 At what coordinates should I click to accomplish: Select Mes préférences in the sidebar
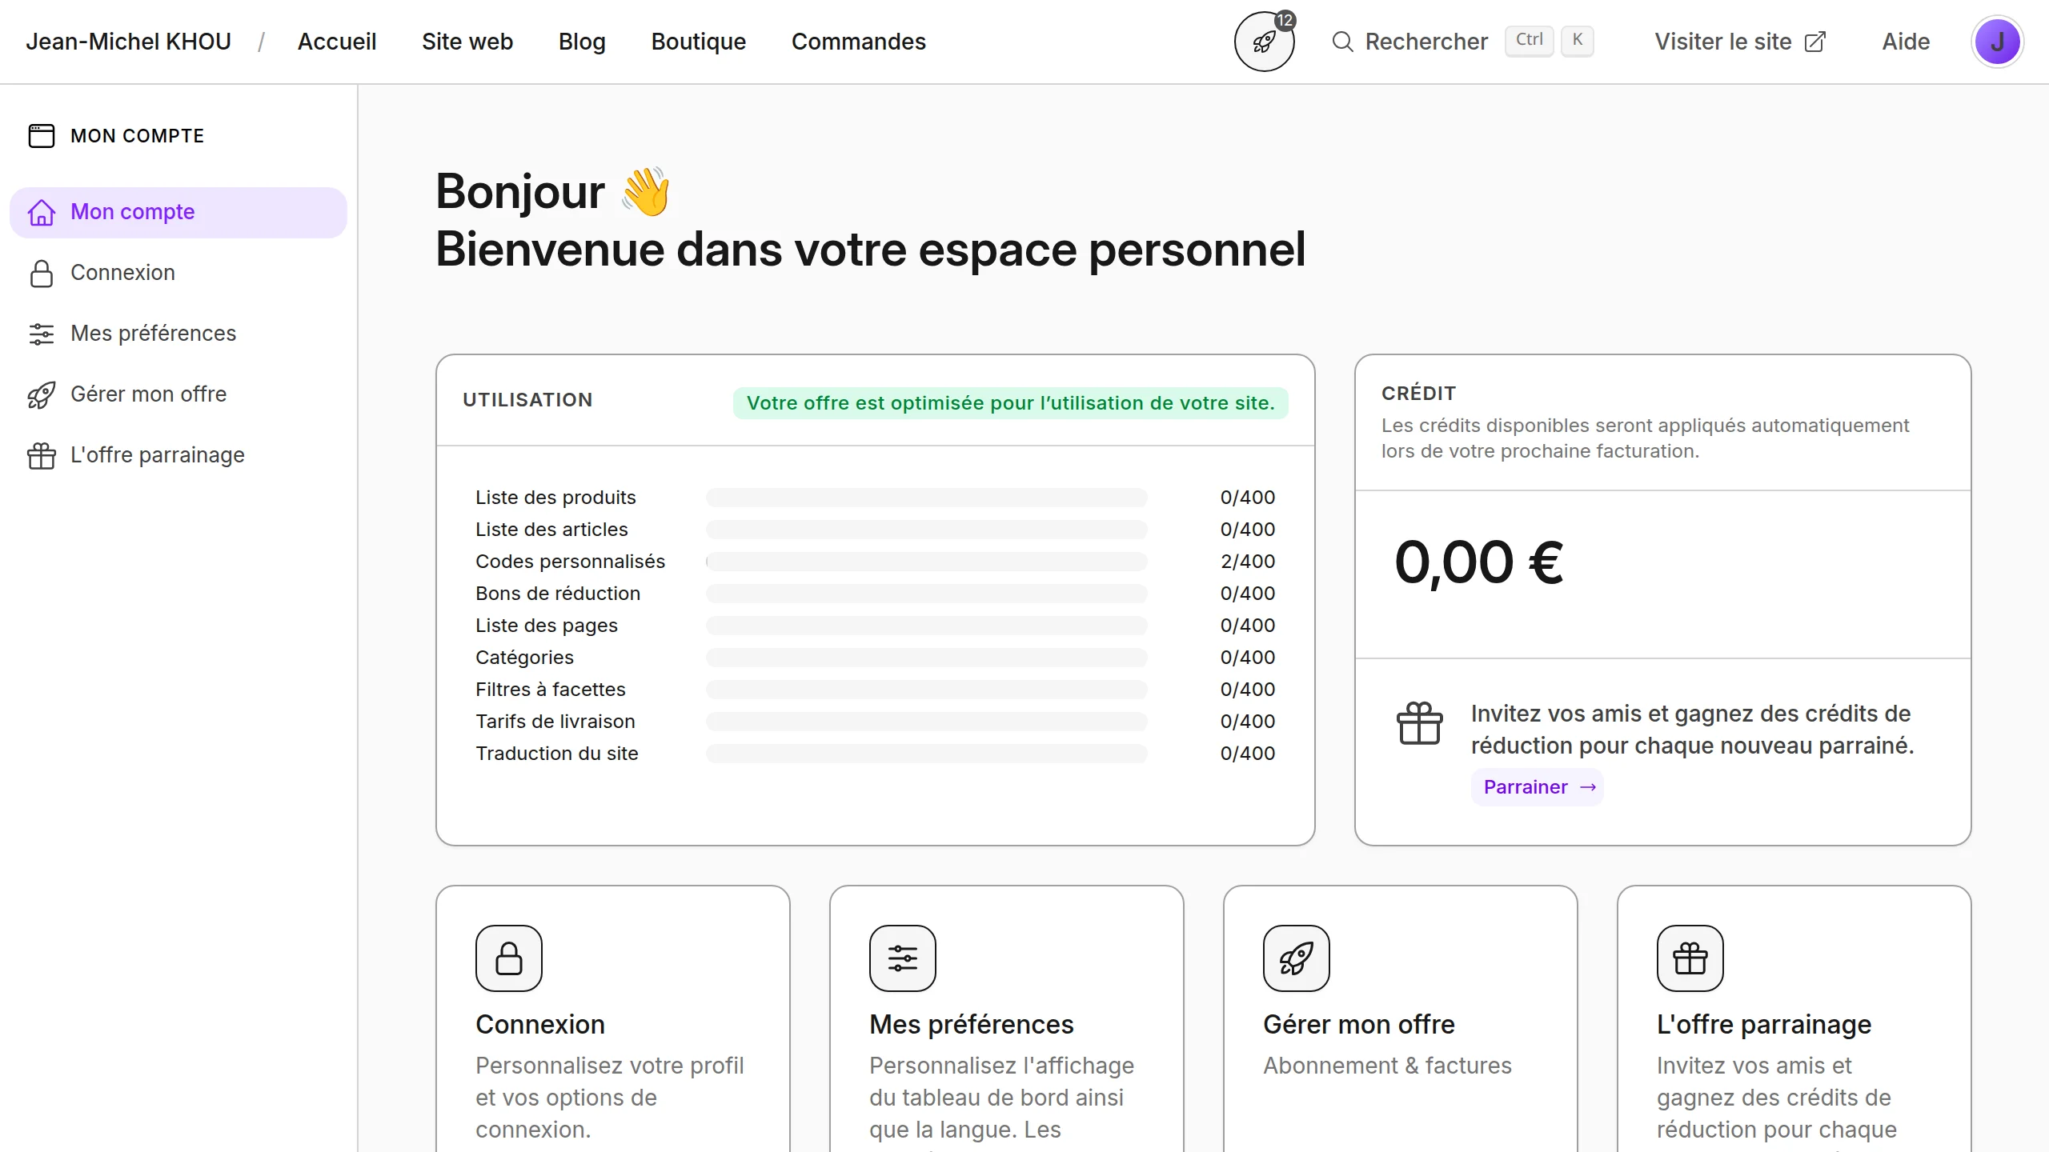pos(153,333)
